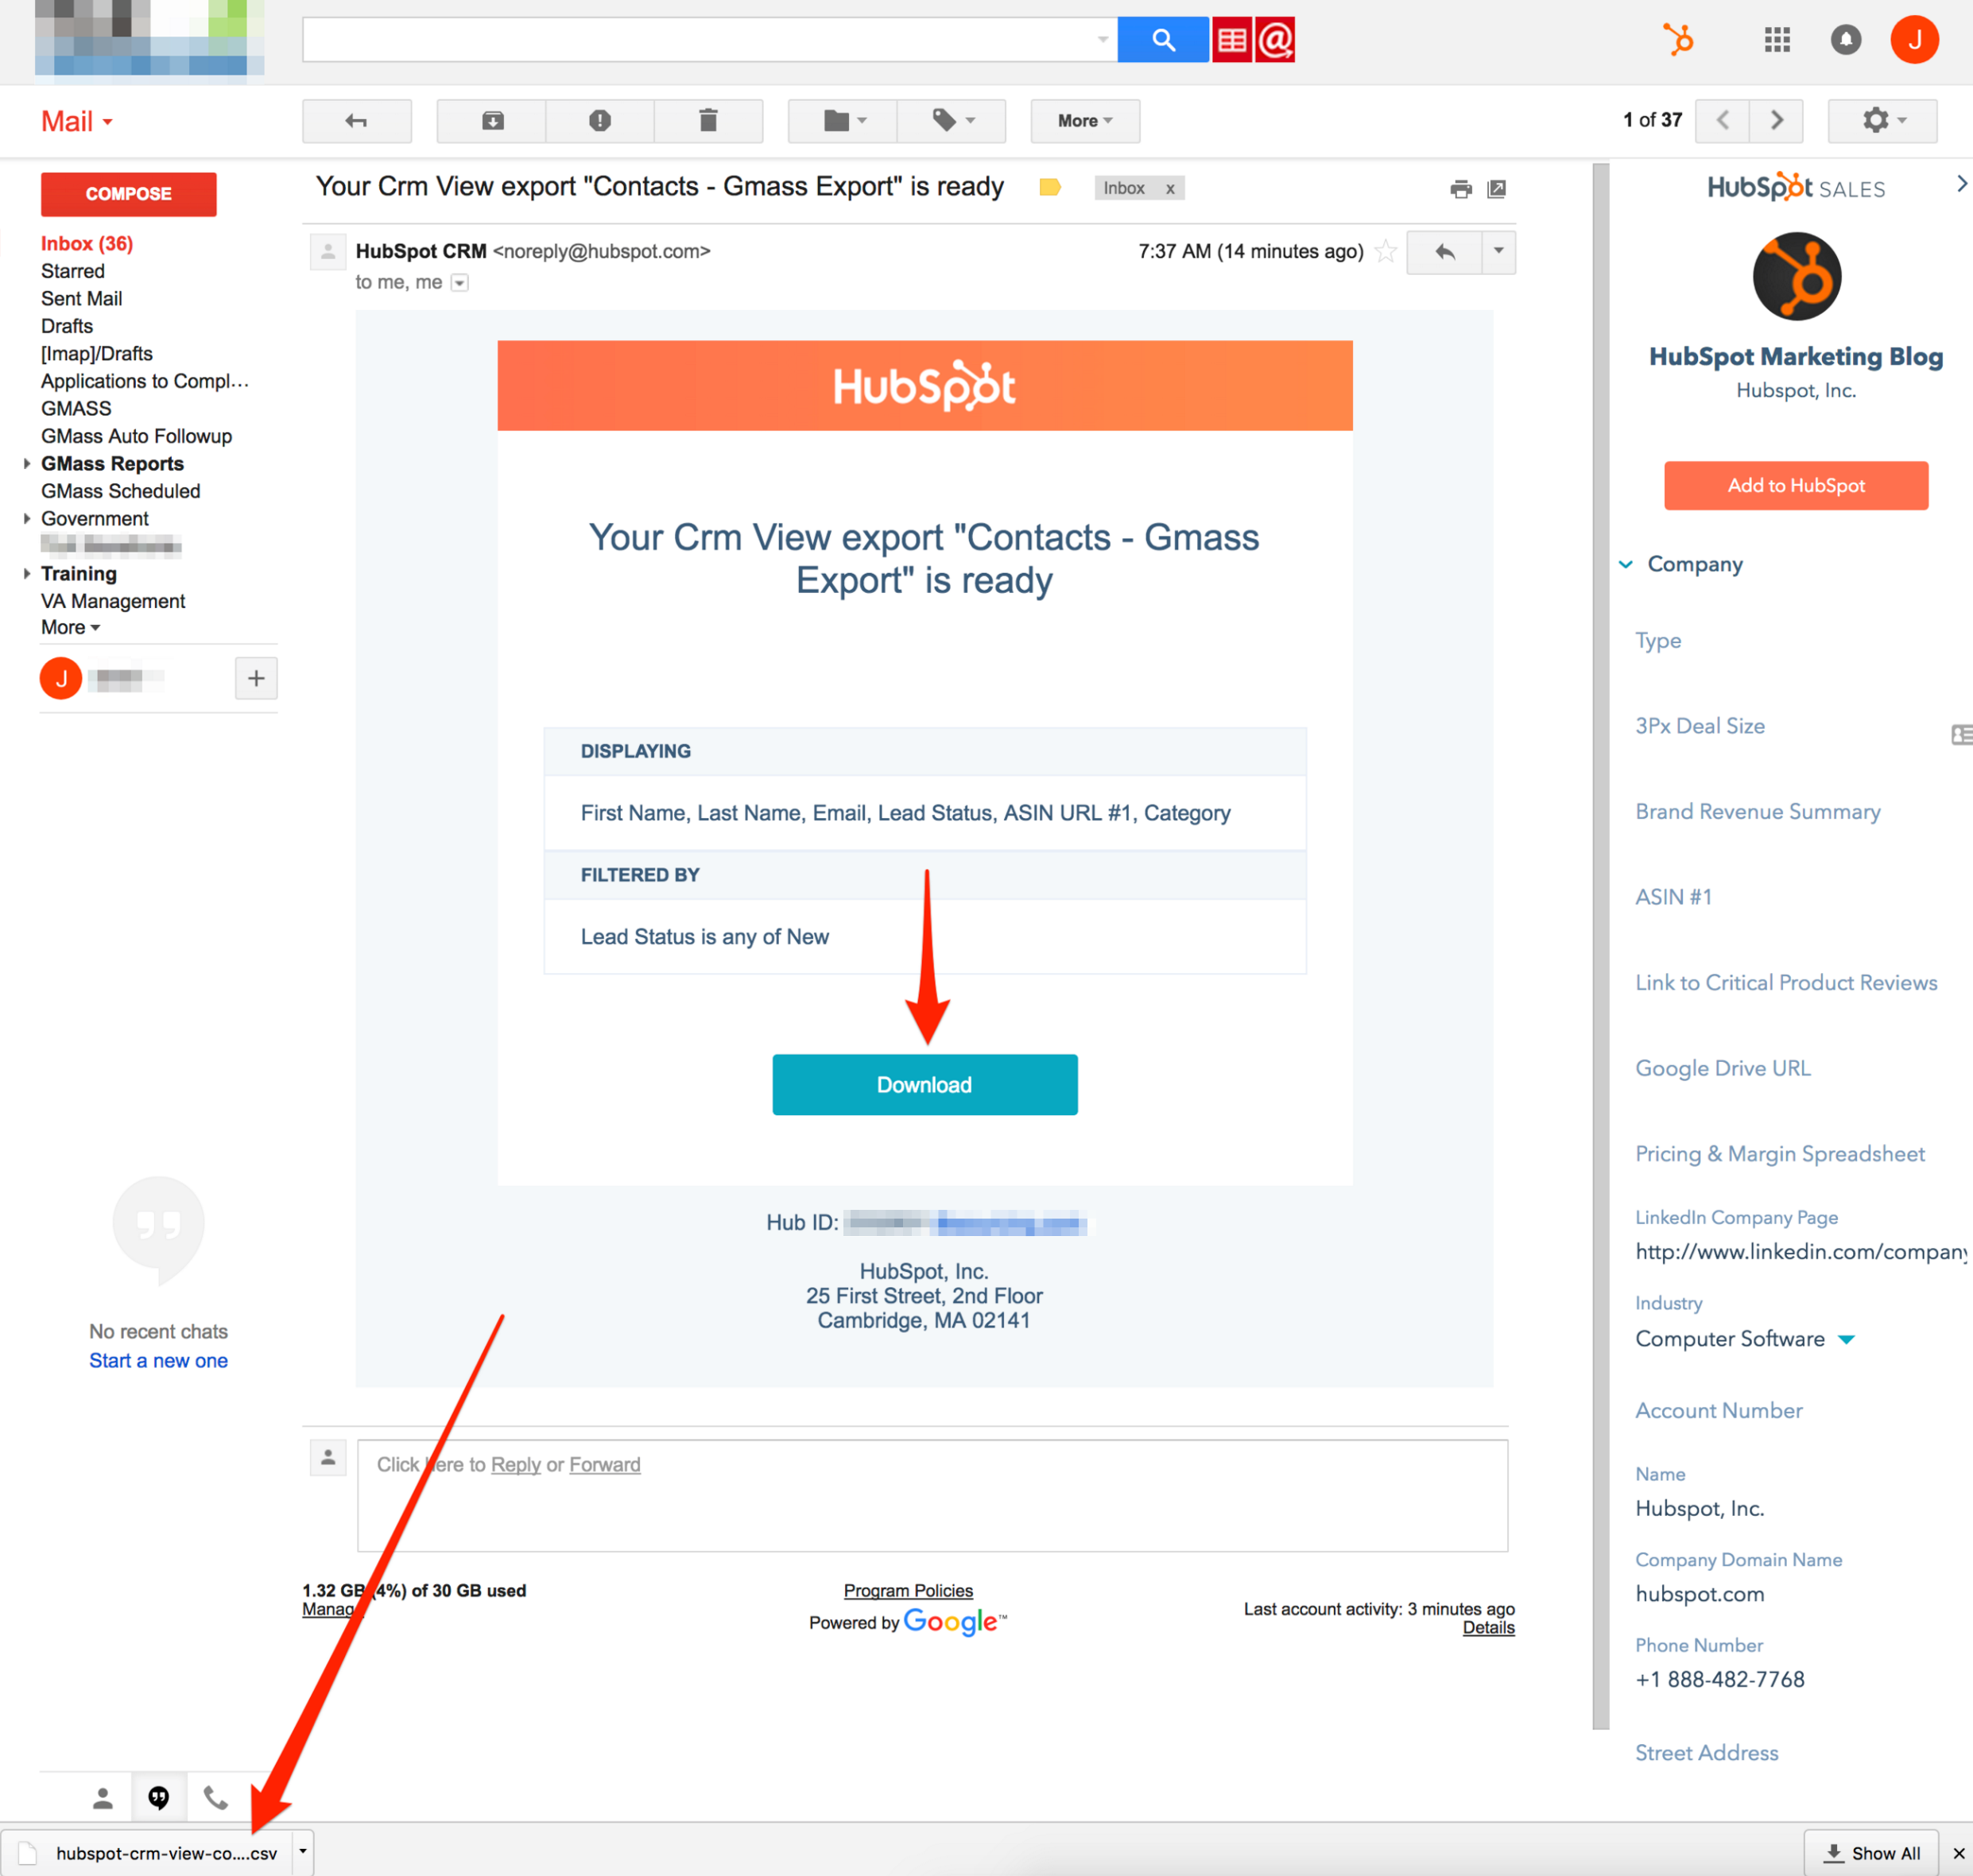This screenshot has width=1973, height=1876.
Task: Click Start a new one chat link
Action: (x=159, y=1361)
